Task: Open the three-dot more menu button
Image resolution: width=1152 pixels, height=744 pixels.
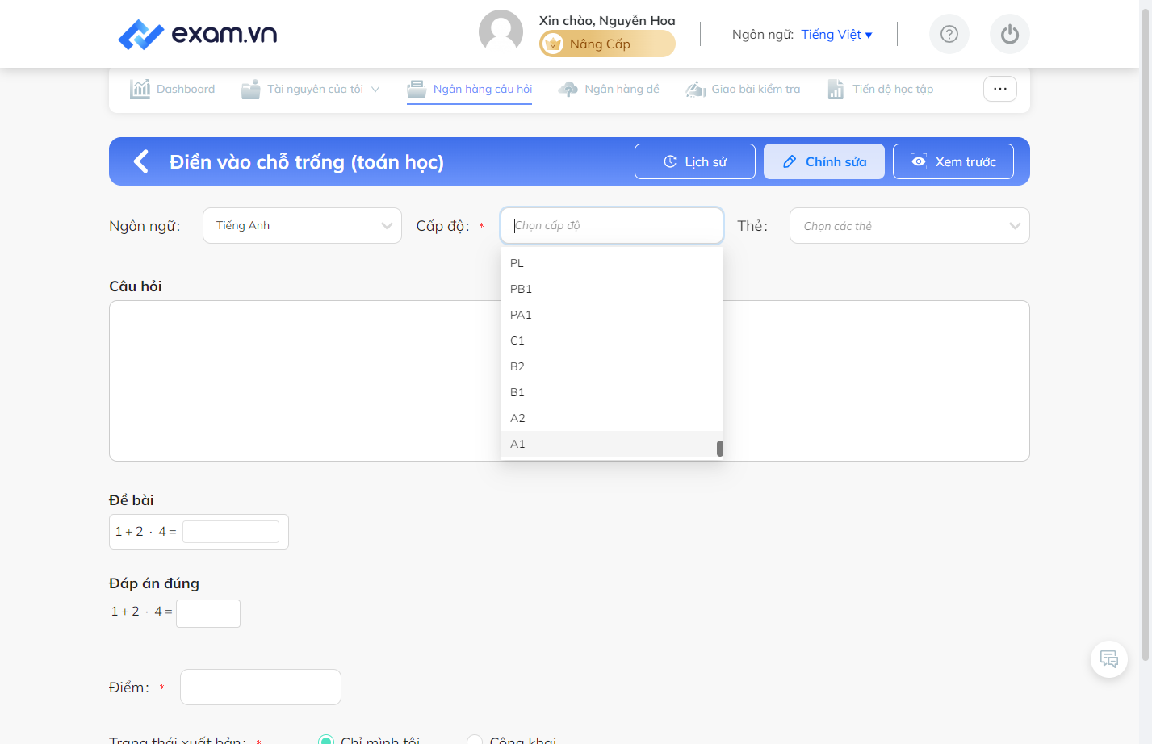Action: click(1000, 89)
